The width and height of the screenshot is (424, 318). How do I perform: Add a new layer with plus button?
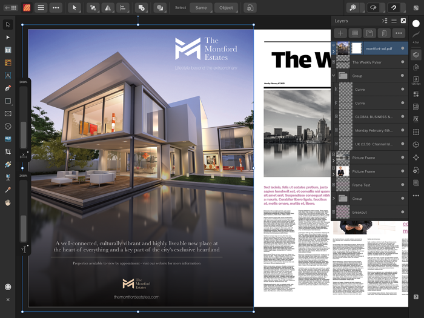tap(340, 33)
